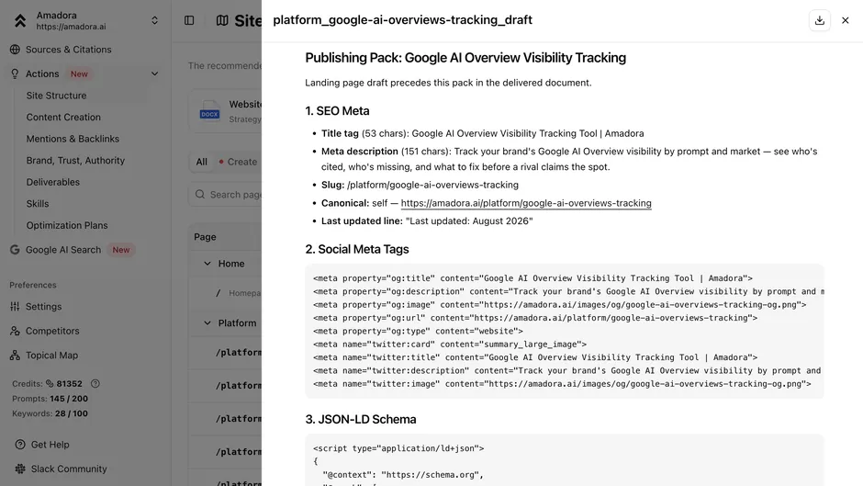Viewport: 863px width, 486px height.
Task: Click the credits help question icon
Action: pos(95,383)
